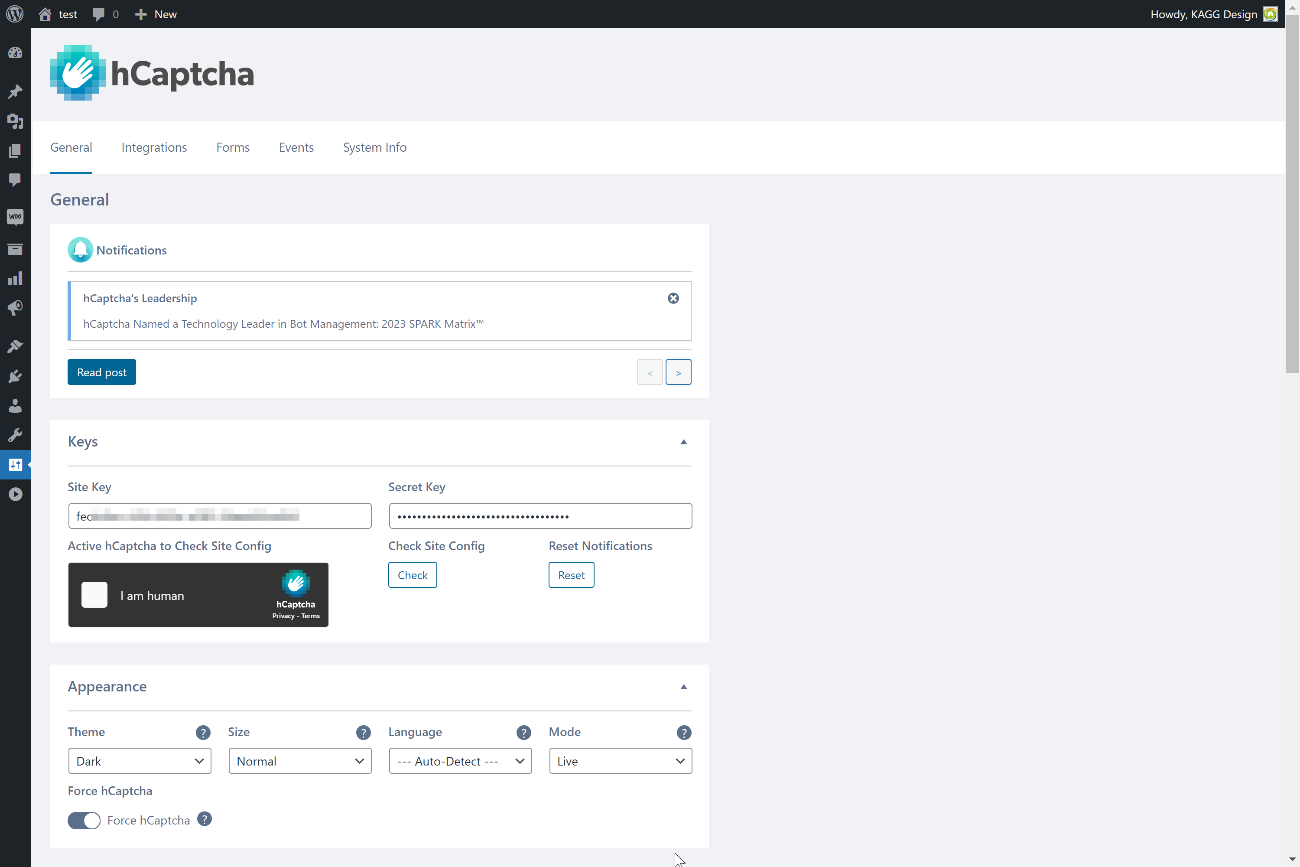Click the Theme help question-mark icon
Screen dimensions: 1300x867
pyautogui.click(x=203, y=732)
